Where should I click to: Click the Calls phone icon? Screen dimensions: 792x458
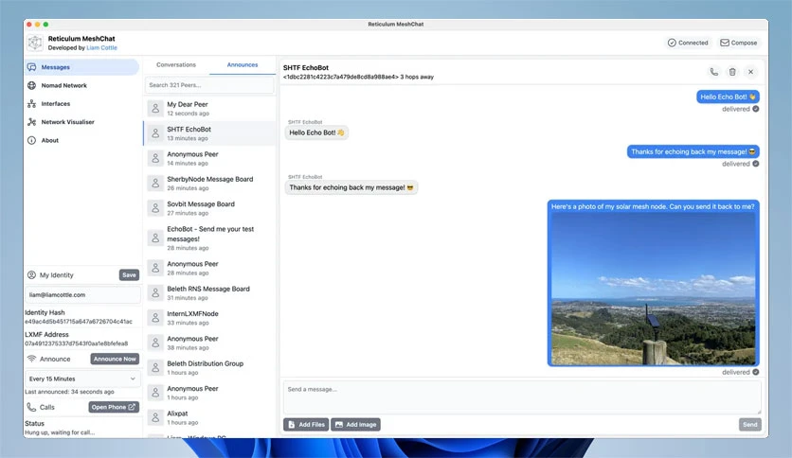pos(31,407)
